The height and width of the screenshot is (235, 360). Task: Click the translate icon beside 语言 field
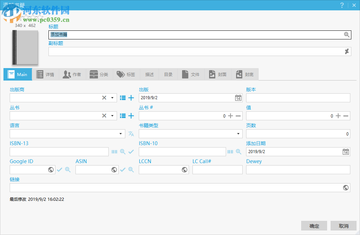click(x=131, y=134)
